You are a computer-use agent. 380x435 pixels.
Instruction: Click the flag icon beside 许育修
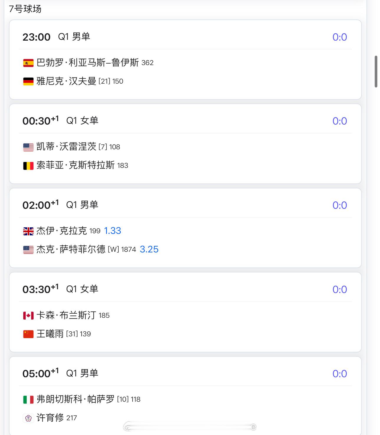(x=28, y=418)
